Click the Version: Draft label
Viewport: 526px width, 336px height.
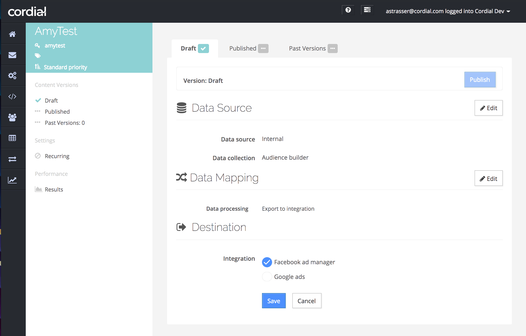[203, 81]
